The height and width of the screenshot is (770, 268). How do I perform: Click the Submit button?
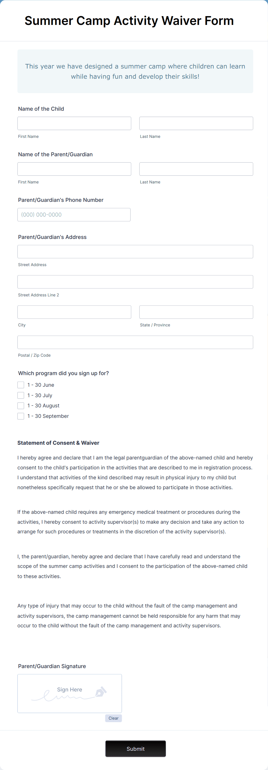pos(135,748)
